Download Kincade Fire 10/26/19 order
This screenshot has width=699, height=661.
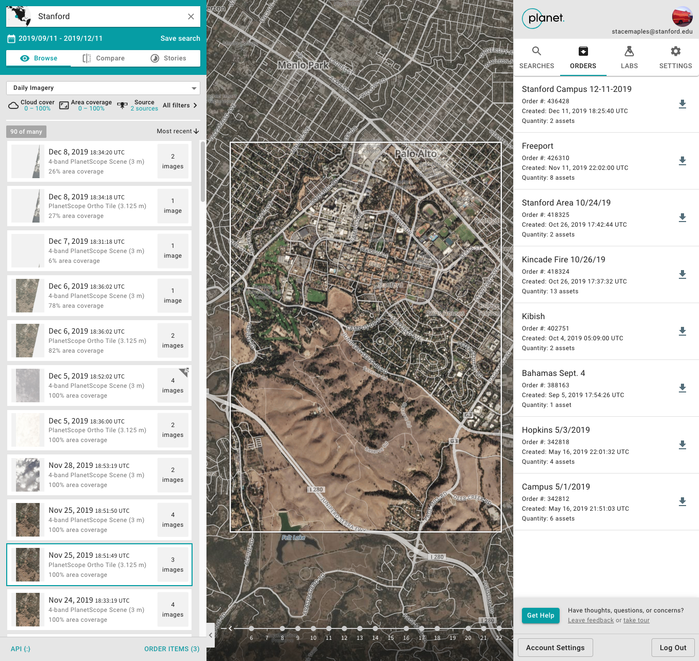pyautogui.click(x=682, y=275)
